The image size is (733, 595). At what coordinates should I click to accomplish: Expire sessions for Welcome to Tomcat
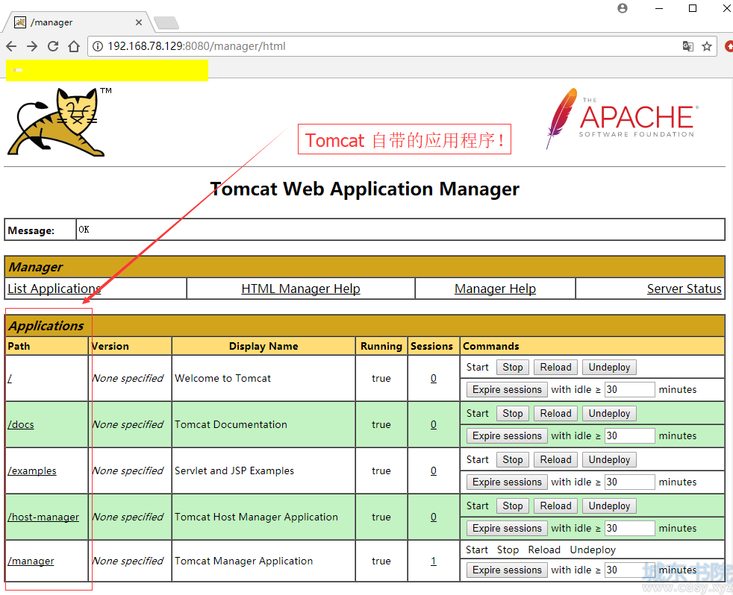(508, 389)
